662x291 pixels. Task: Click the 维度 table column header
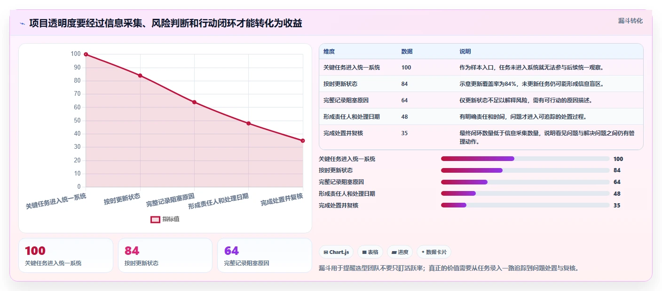(329, 52)
